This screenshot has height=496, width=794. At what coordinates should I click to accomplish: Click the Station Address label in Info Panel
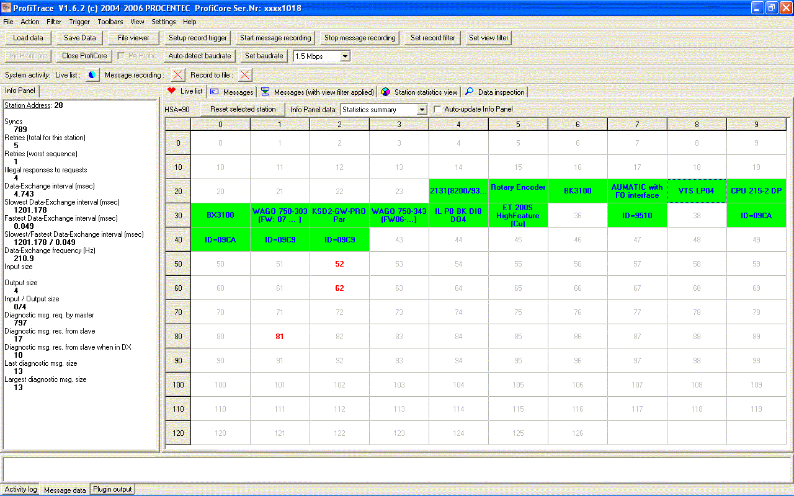click(x=27, y=105)
